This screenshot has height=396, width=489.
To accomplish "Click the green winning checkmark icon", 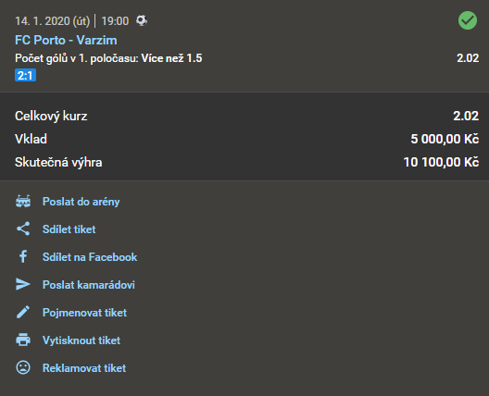I will [x=468, y=20].
